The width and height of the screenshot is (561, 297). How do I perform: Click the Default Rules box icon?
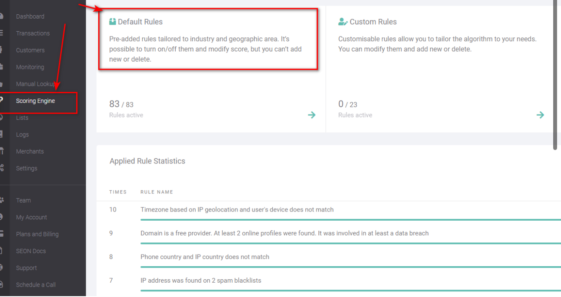coord(113,22)
